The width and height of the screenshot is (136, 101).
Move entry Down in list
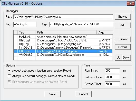(x=127, y=58)
